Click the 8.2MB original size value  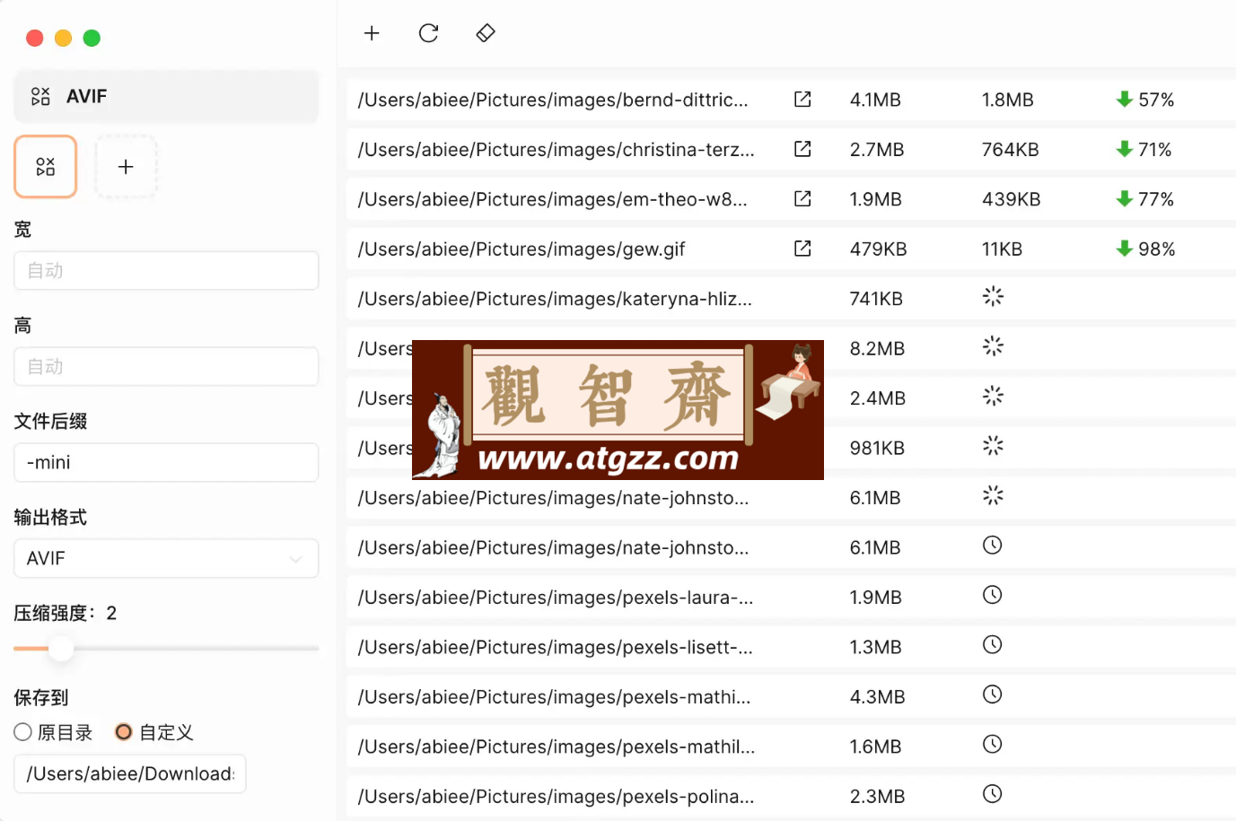tap(877, 348)
